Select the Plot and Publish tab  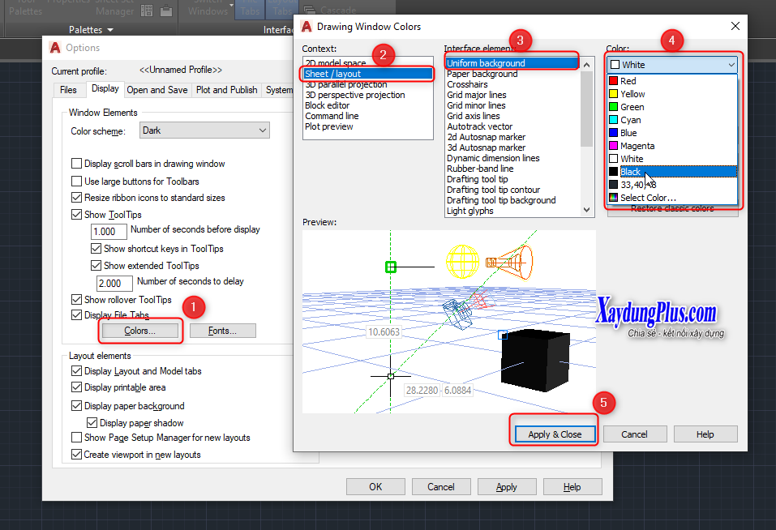point(226,89)
